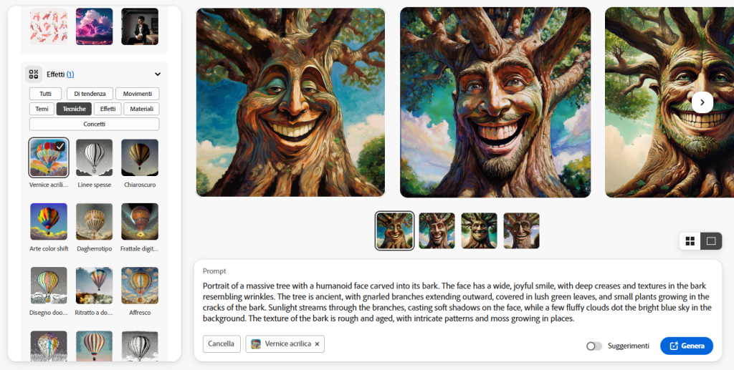Select the Chiaroscuro effect thumbnail

point(140,158)
